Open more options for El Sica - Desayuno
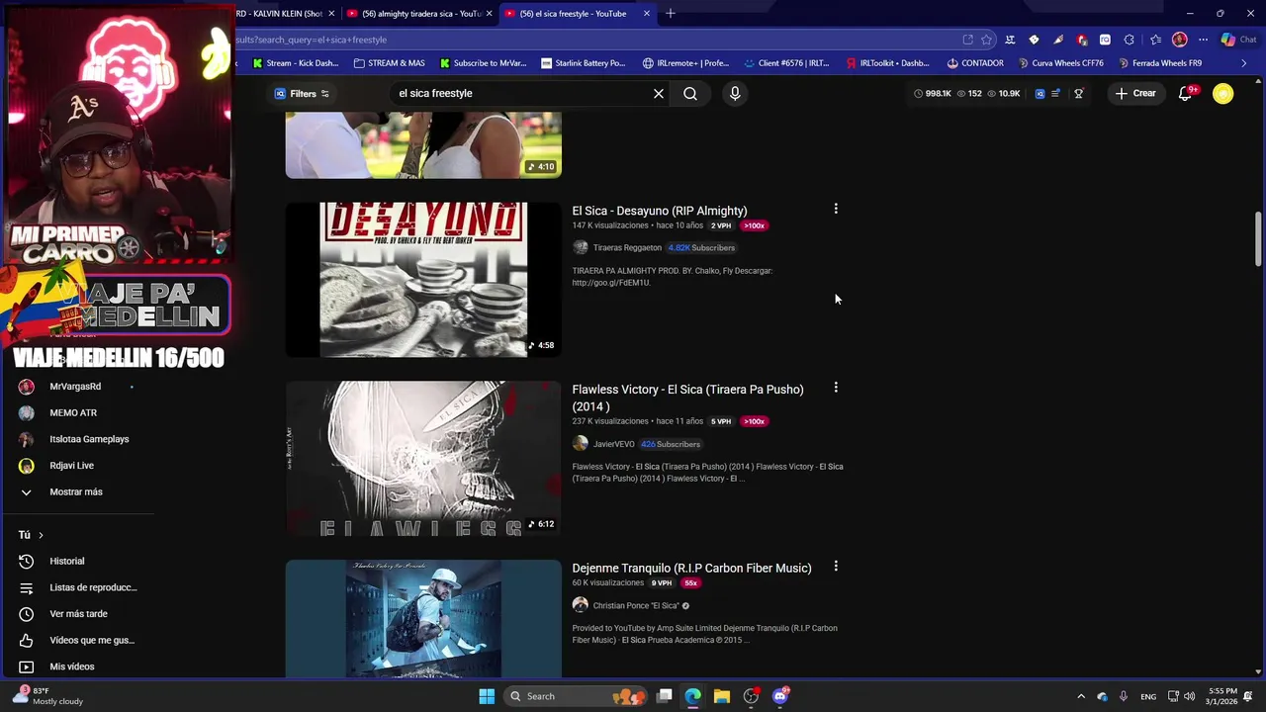Image resolution: width=1266 pixels, height=712 pixels. coord(836,209)
